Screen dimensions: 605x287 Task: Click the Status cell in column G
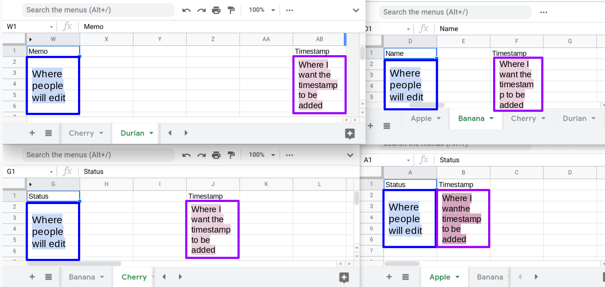point(53,196)
